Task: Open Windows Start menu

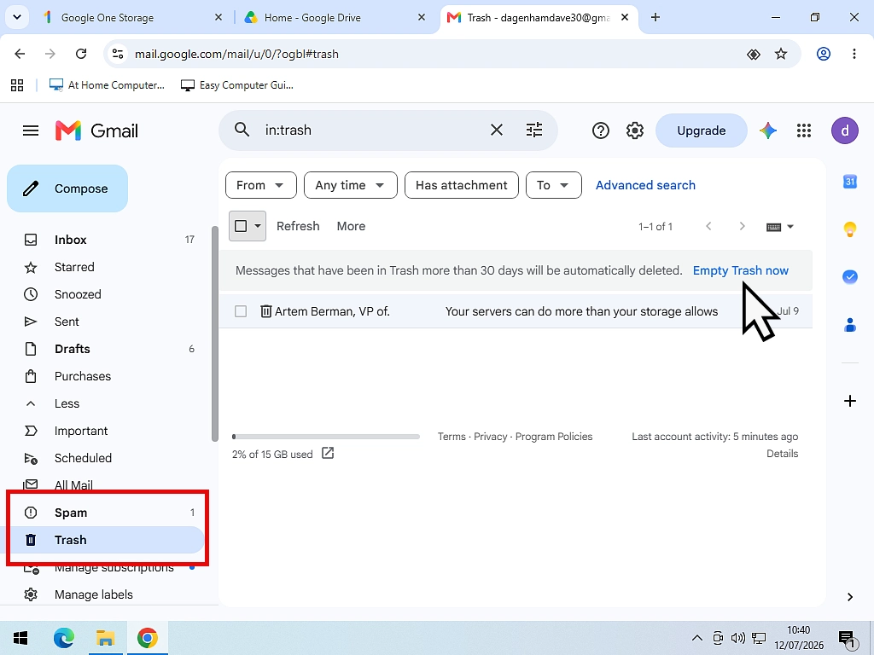Action: click(x=20, y=638)
